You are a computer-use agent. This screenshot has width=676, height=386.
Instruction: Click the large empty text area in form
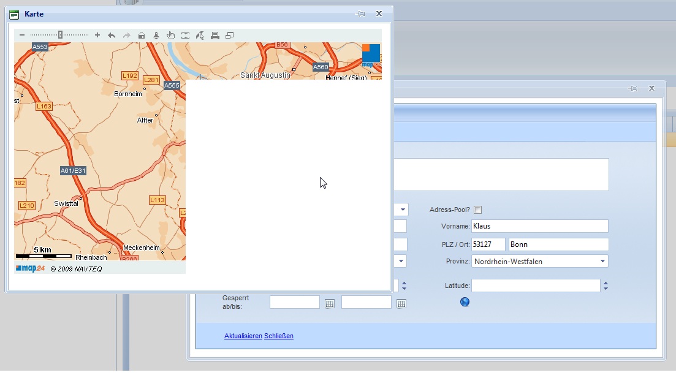[501, 175]
